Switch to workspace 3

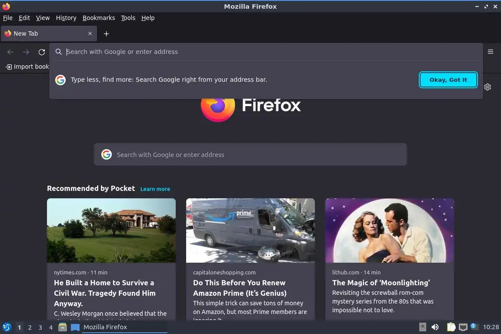(40, 327)
